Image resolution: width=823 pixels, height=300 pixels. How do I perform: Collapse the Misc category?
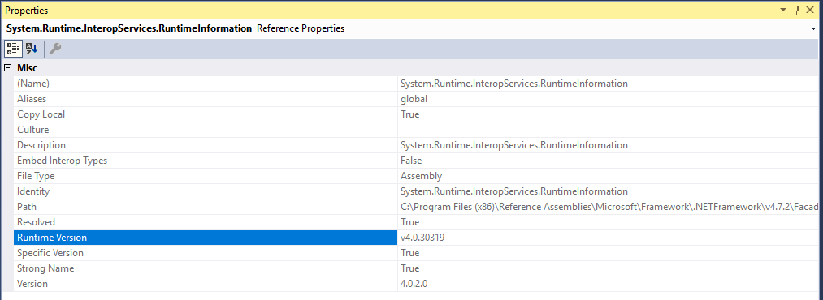click(x=7, y=68)
